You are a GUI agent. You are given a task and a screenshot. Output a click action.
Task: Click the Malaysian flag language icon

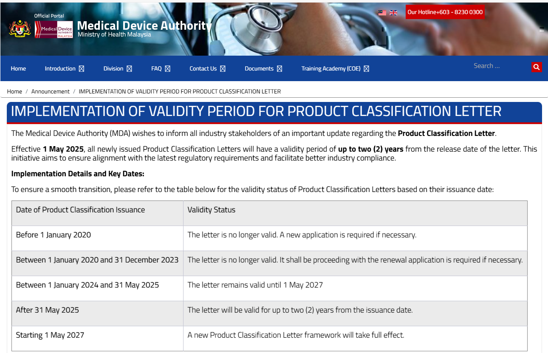click(x=382, y=13)
